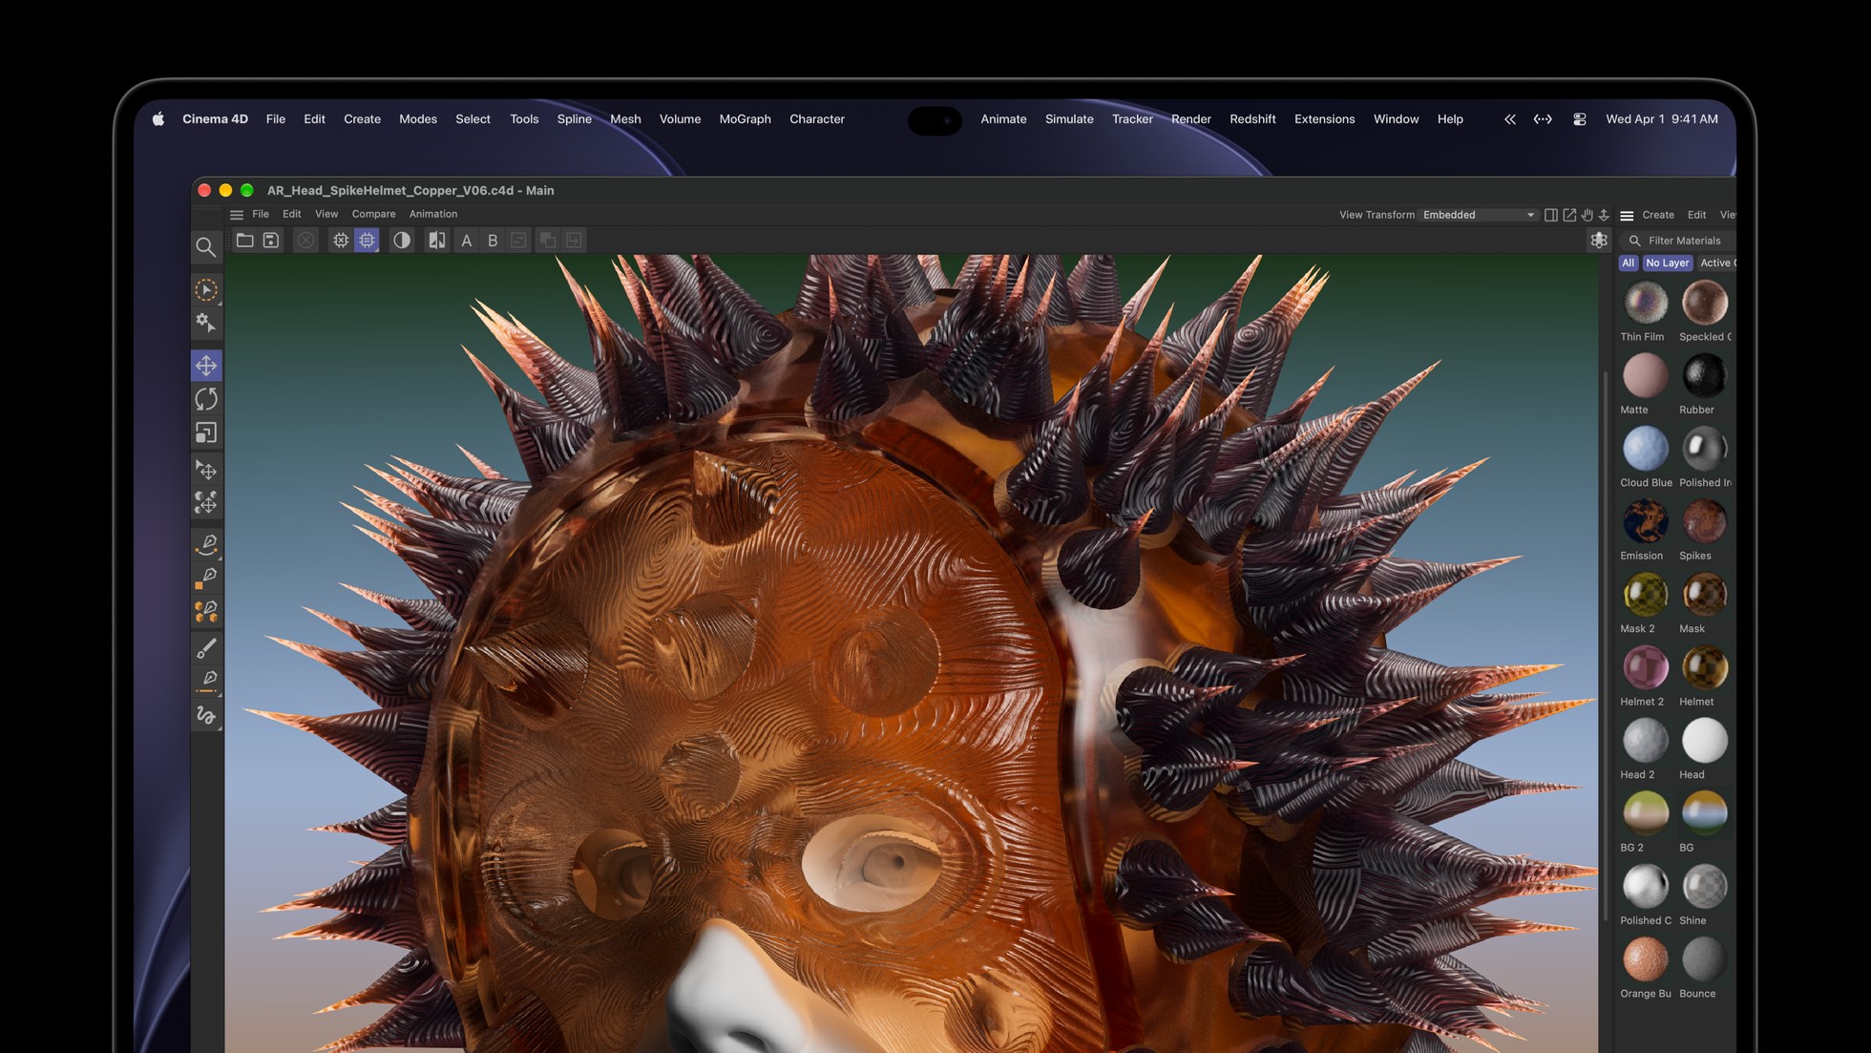Open the MoGraph menu
The image size is (1871, 1053).
pos(745,119)
